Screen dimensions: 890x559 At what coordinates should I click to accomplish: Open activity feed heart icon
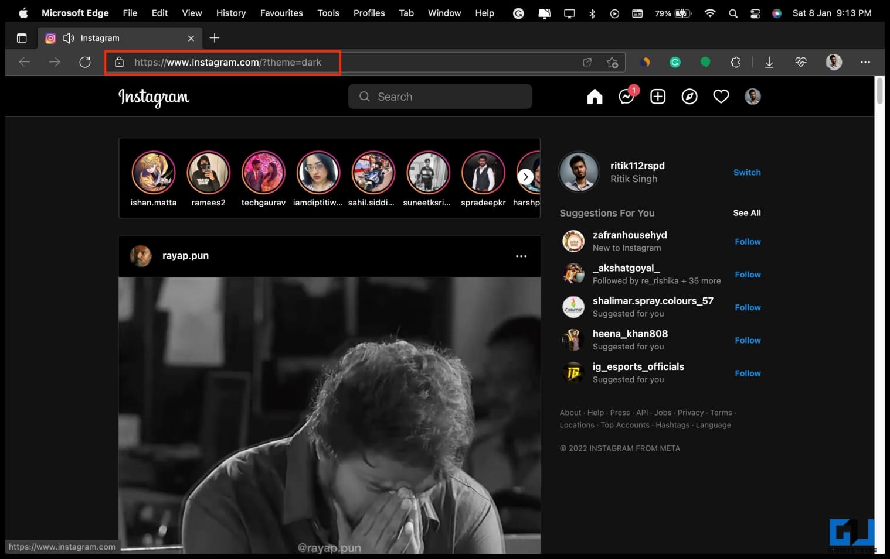(721, 97)
